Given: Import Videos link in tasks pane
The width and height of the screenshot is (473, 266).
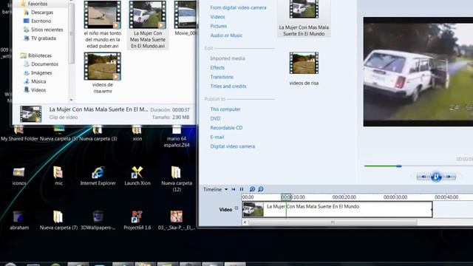Looking at the screenshot, I should click(217, 17).
